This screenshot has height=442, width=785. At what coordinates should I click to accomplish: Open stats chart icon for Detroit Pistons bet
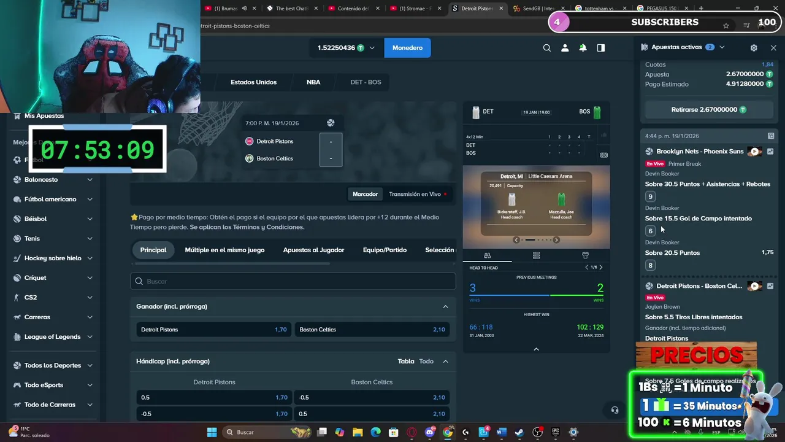[x=770, y=286]
